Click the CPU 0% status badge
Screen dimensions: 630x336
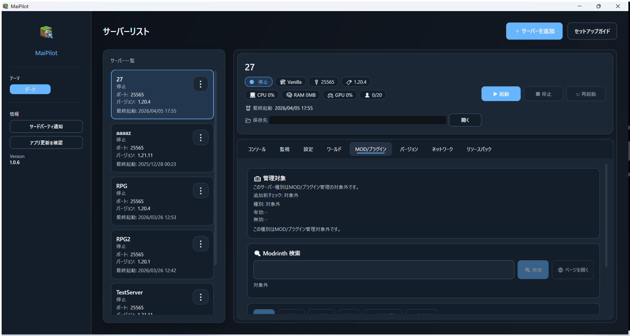click(x=261, y=95)
